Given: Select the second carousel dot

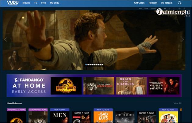Looking at the screenshot, I should 88,65.
